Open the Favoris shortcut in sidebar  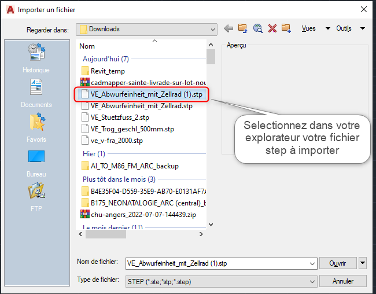(36, 128)
